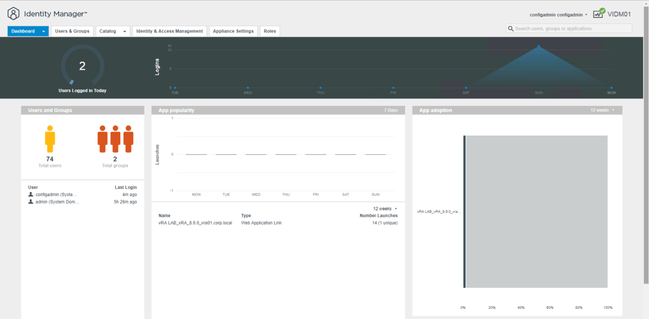Click the user icon beside admin entry
This screenshot has width=649, height=319.
coord(30,202)
